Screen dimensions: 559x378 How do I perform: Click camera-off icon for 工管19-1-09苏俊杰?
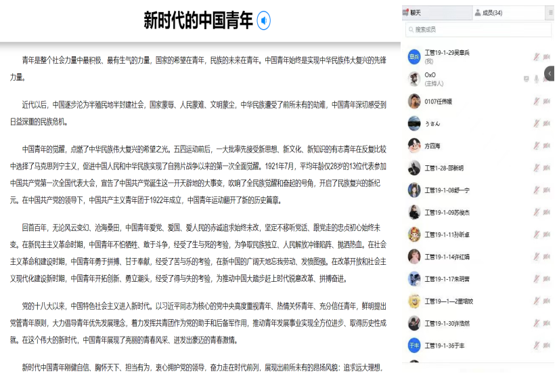click(x=547, y=213)
